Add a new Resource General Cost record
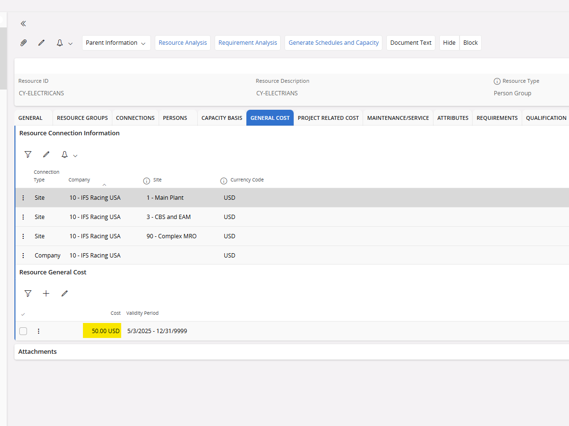The width and height of the screenshot is (569, 426). (46, 294)
